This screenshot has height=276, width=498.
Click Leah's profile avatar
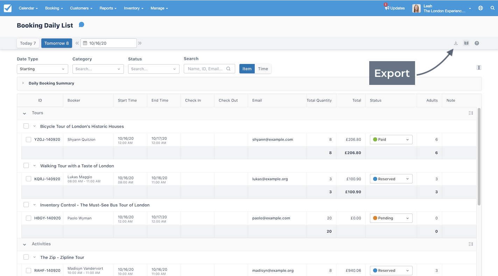[416, 8]
